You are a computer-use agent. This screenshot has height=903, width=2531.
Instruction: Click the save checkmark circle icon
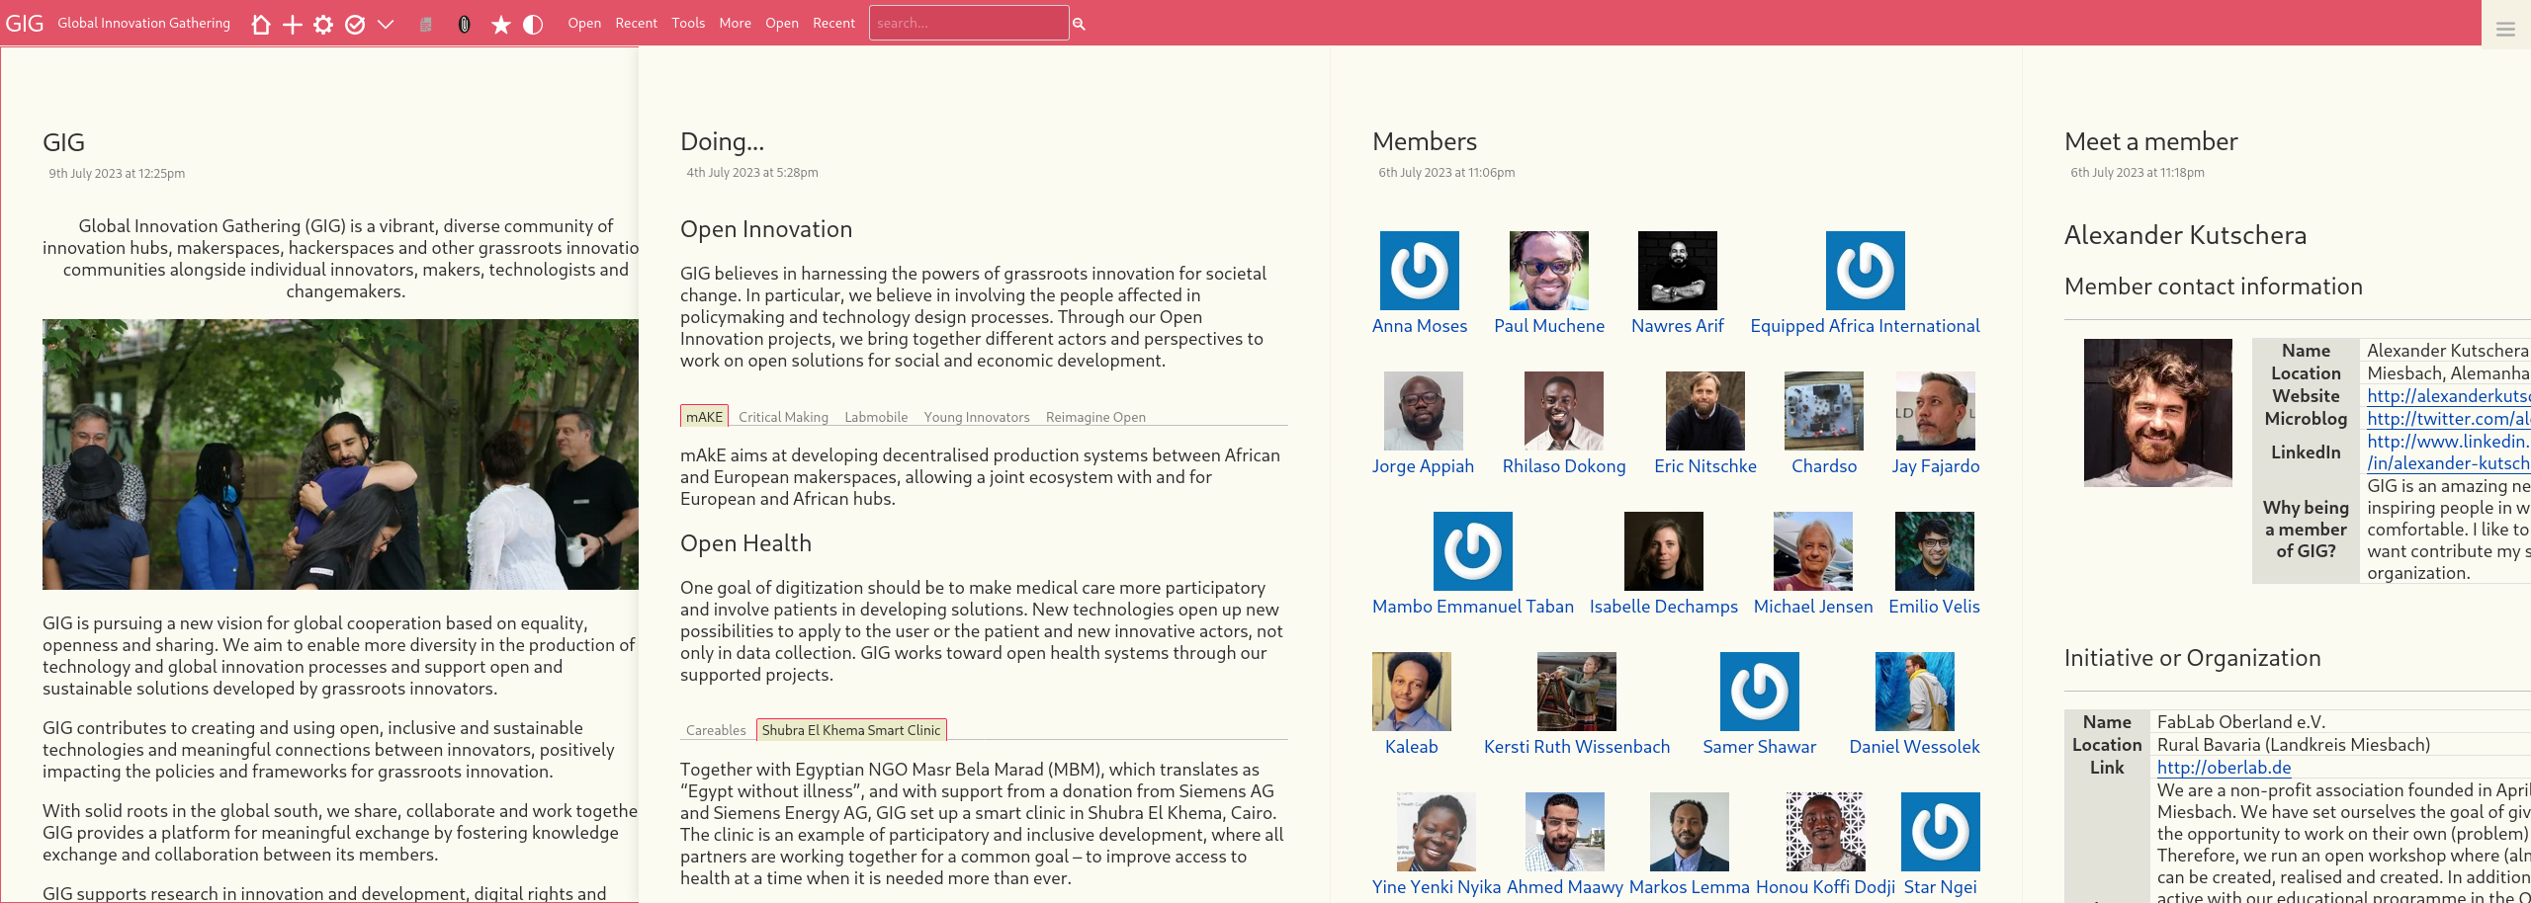pos(355,24)
